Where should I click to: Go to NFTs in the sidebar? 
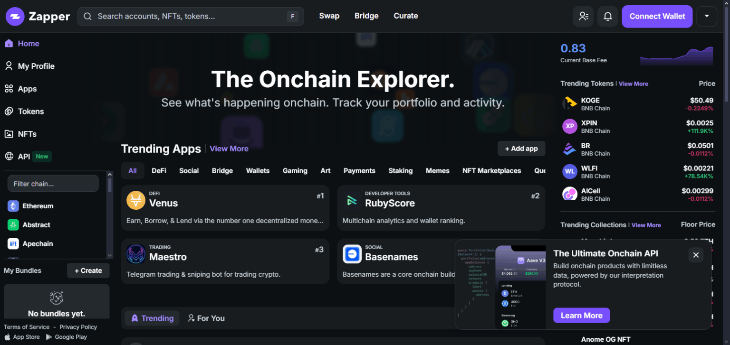[x=27, y=134]
